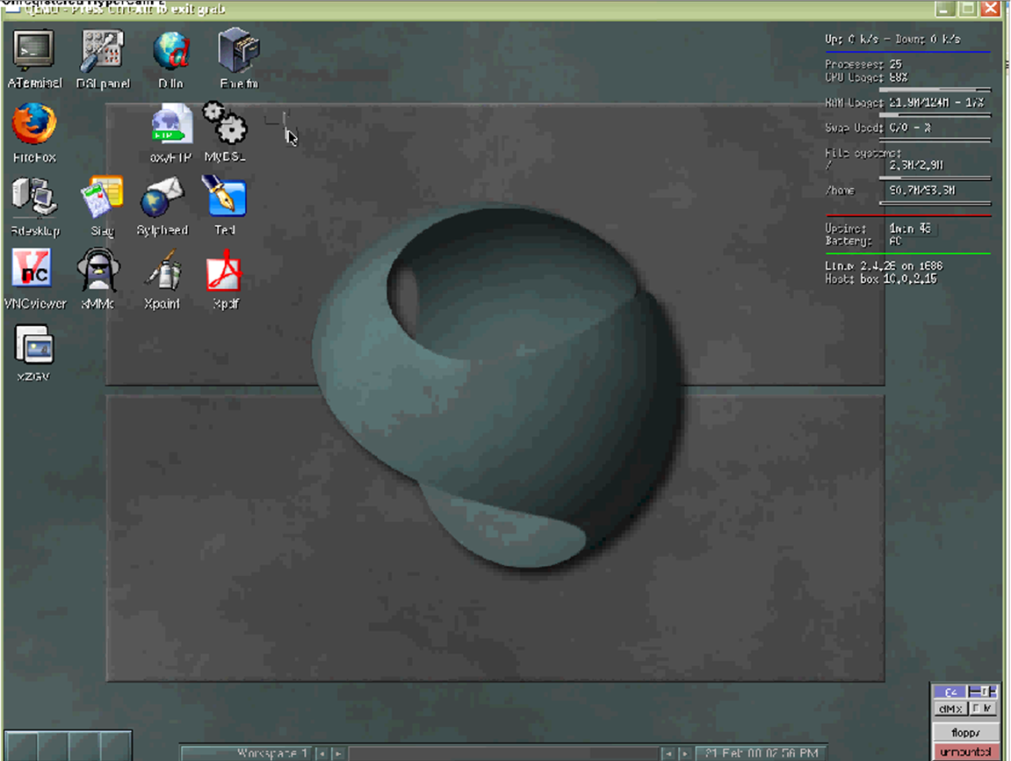This screenshot has width=1011, height=761.
Task: Switch to the next workspace arrow
Action: pos(337,754)
